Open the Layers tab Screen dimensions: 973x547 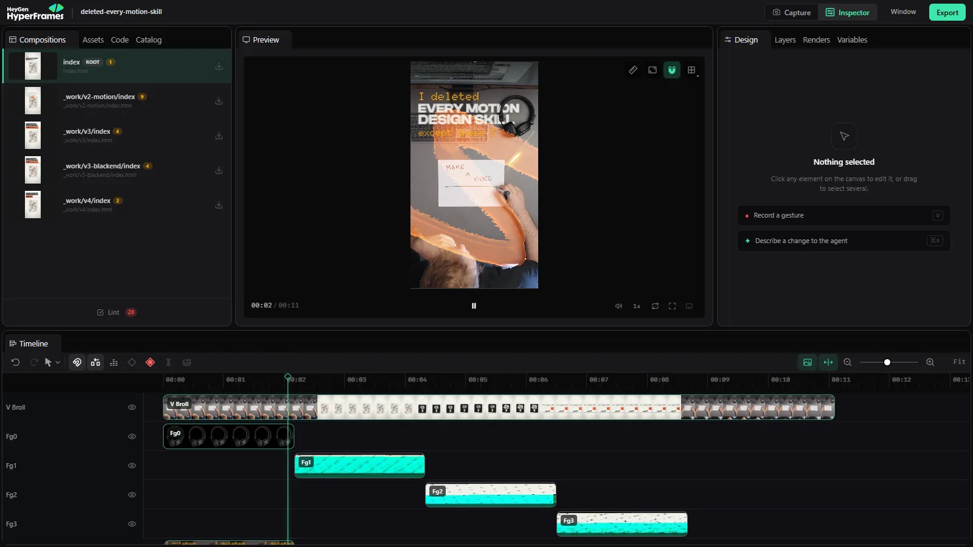(785, 40)
